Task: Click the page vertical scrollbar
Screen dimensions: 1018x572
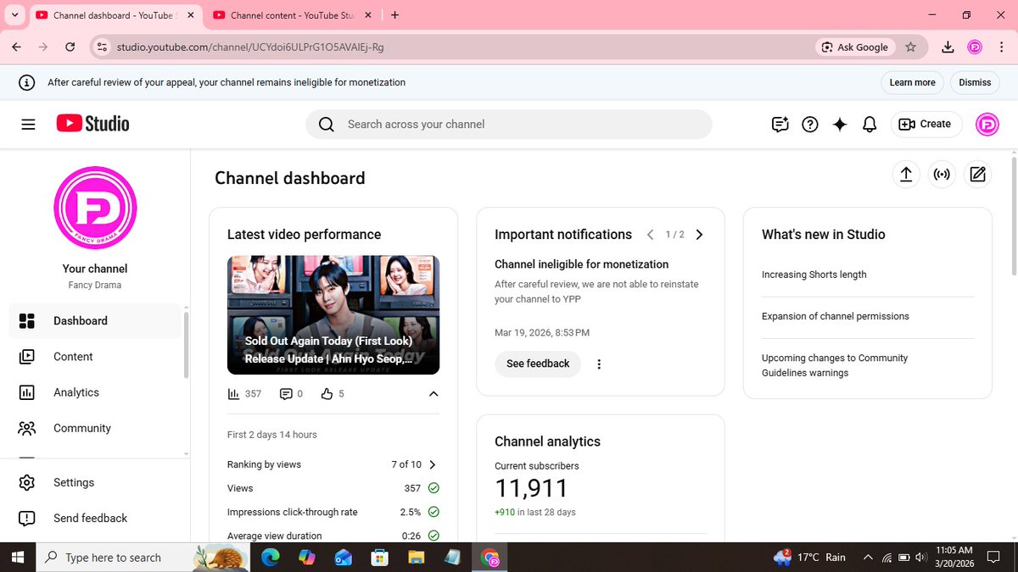Action: point(1013,216)
